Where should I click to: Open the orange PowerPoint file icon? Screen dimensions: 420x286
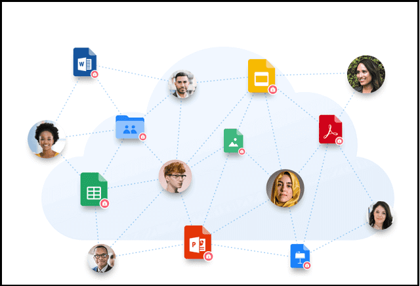click(198, 242)
